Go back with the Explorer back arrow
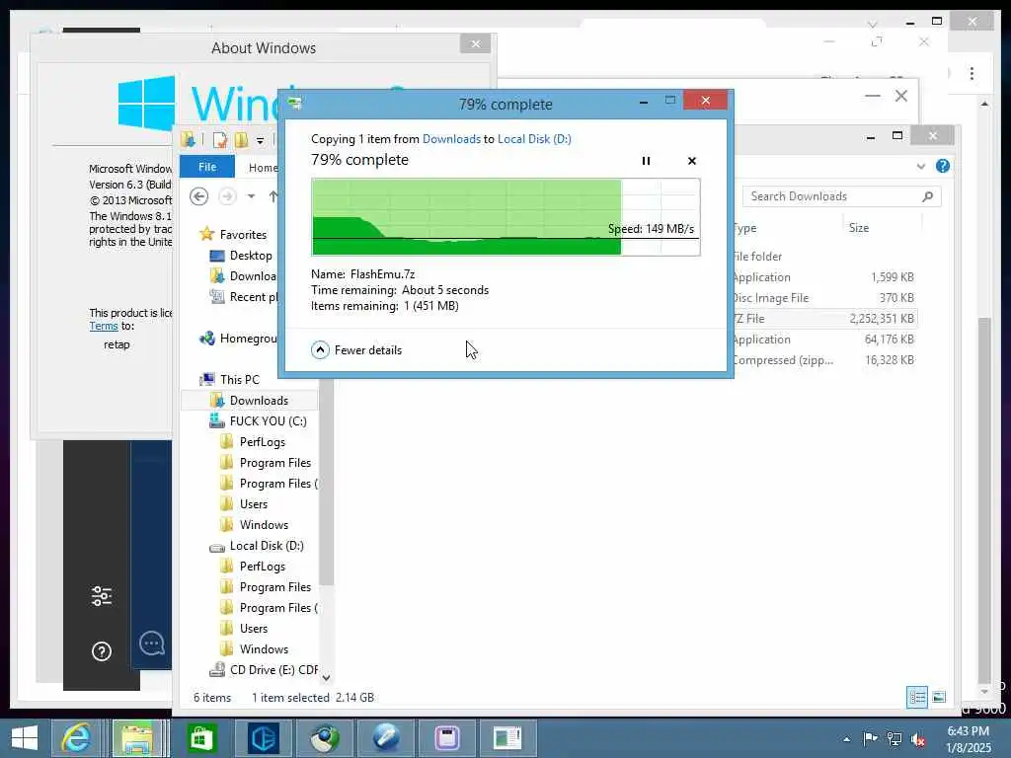 (199, 196)
